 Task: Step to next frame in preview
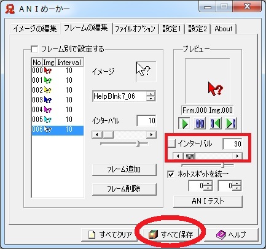(231, 123)
